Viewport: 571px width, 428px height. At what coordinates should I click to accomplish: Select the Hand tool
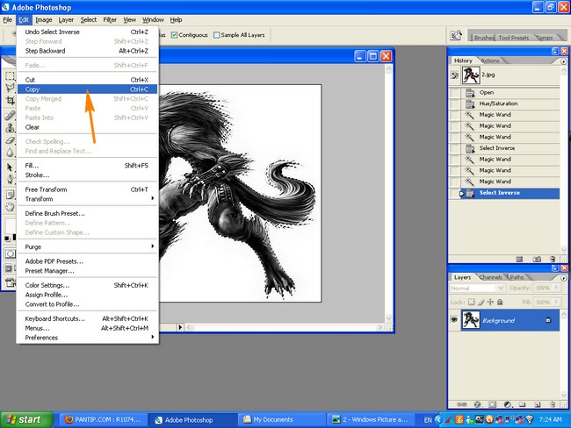pyautogui.click(x=10, y=207)
